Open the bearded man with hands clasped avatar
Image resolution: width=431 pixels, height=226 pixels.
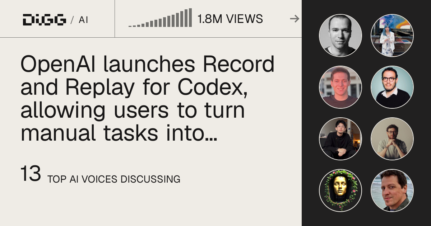click(x=392, y=139)
